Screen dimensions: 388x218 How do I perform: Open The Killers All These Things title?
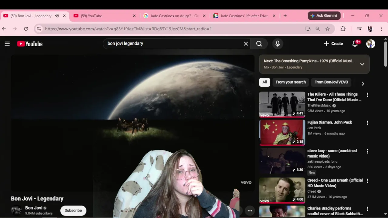(x=334, y=97)
